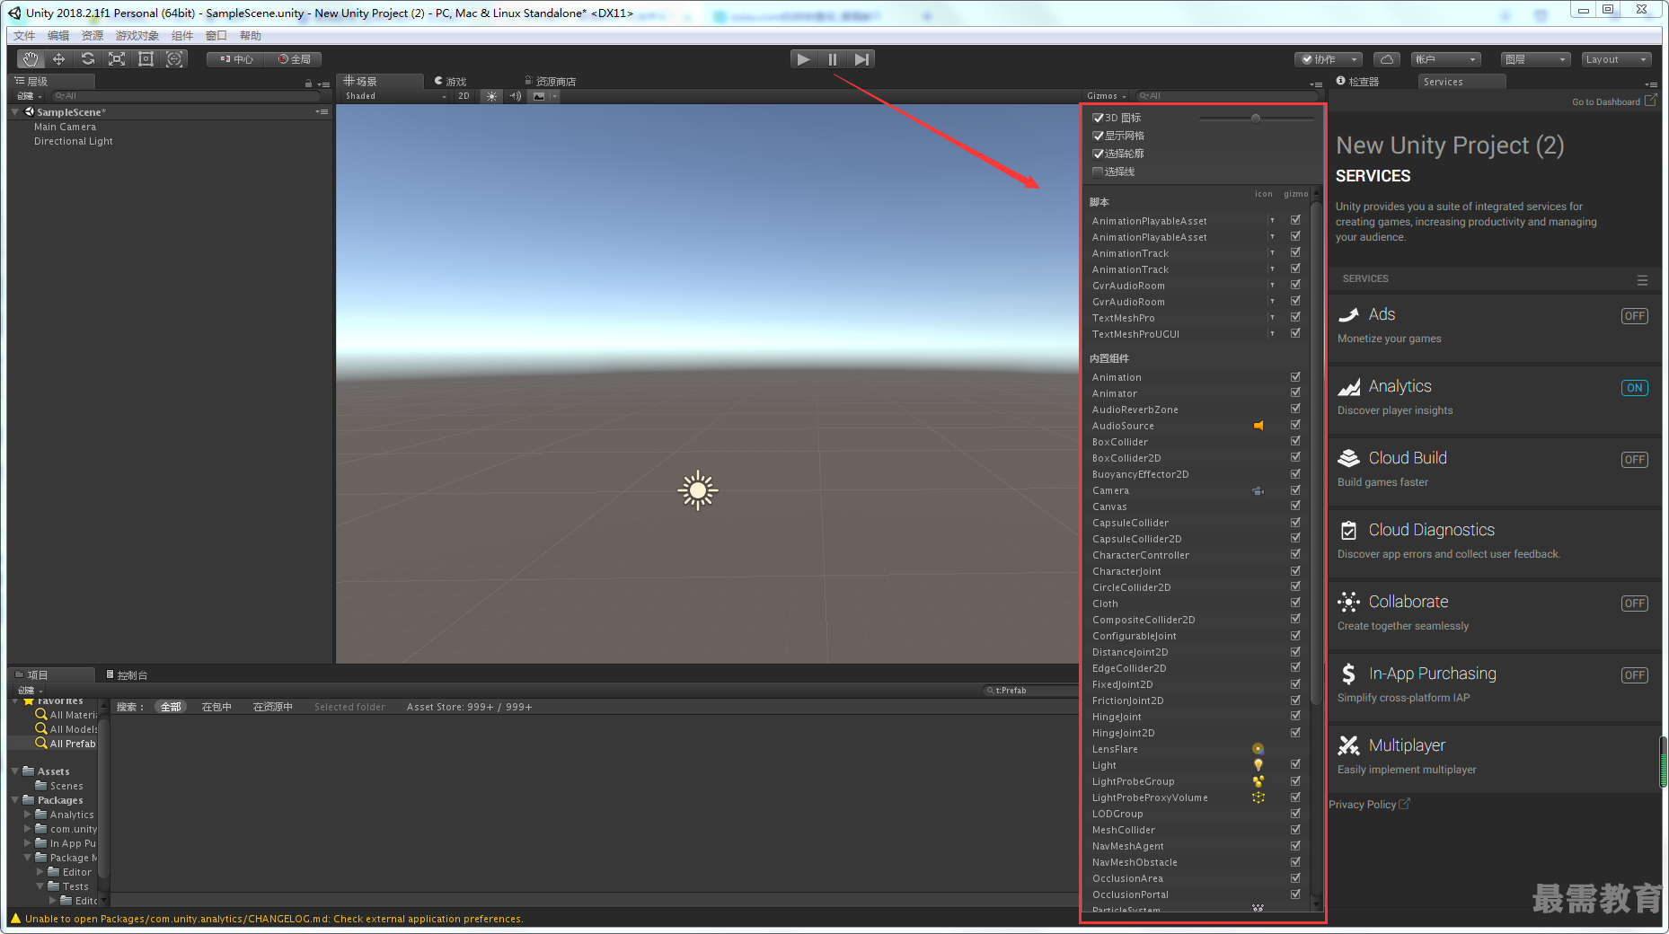Toggle the 2D scene view button

(x=464, y=96)
